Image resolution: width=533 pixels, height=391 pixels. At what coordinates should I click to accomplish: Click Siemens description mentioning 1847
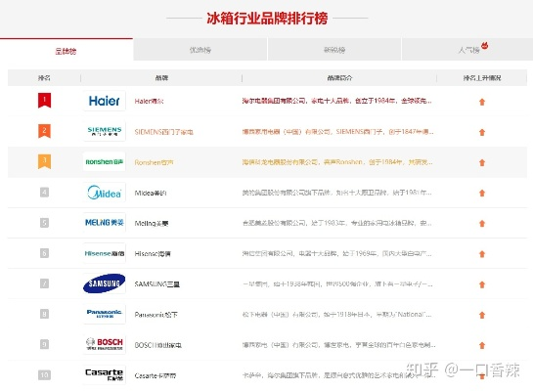(337, 131)
